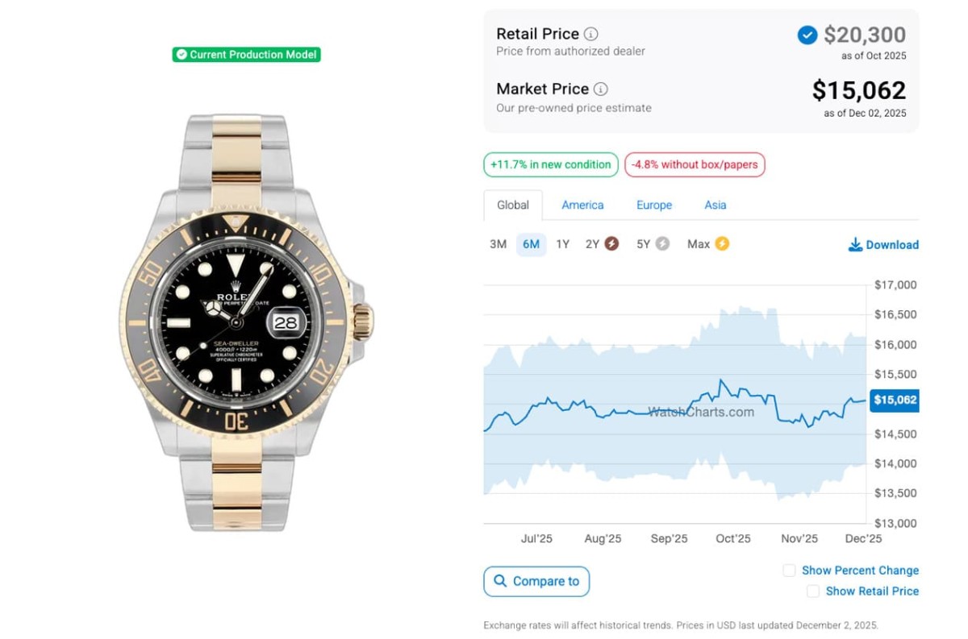The width and height of the screenshot is (968, 639).
Task: Click the Market Price info icon
Action: [x=601, y=89]
